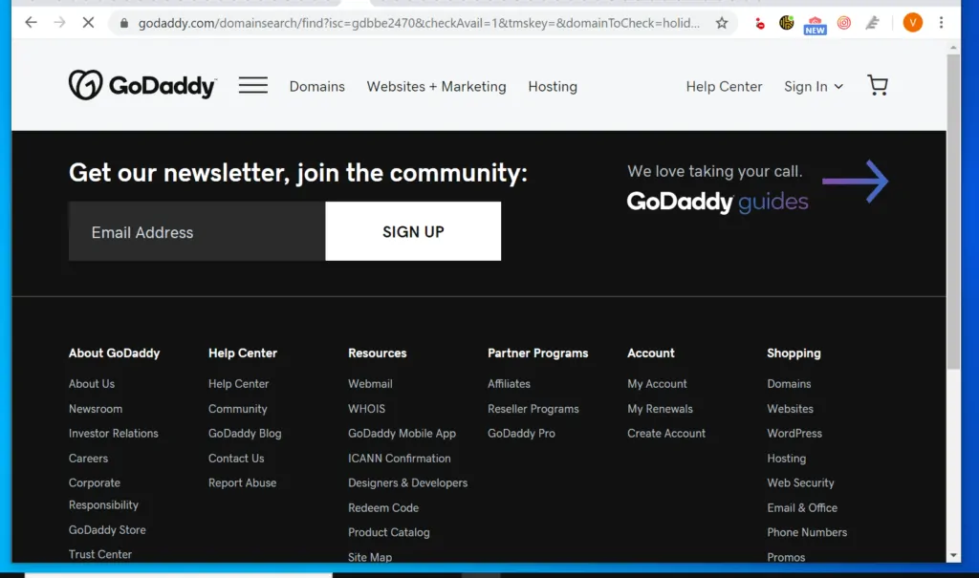Open Web Security link
The width and height of the screenshot is (979, 578).
800,483
